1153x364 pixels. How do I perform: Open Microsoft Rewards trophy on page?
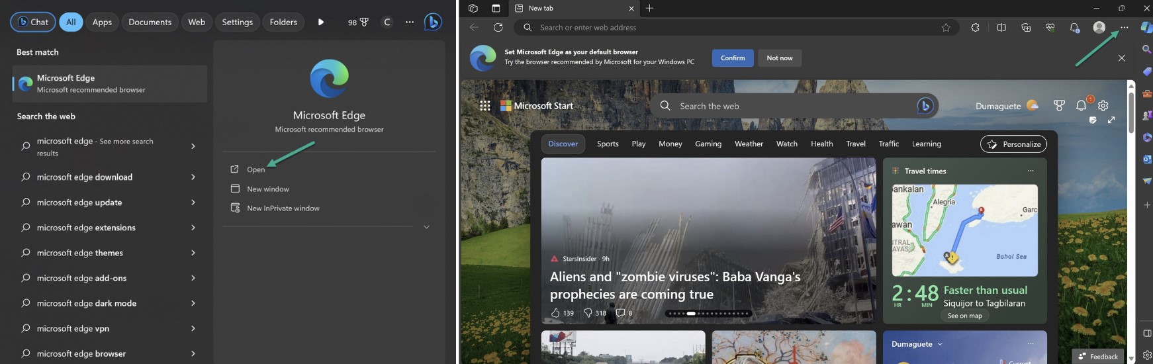[1059, 105]
